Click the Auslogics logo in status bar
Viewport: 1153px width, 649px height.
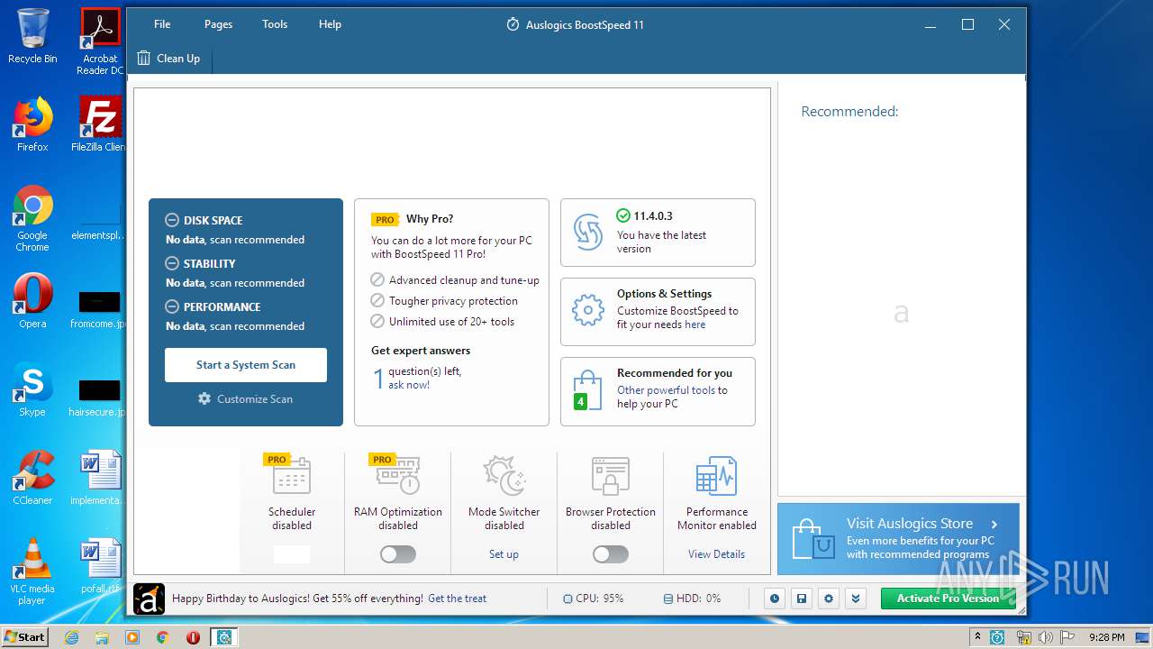[149, 599]
